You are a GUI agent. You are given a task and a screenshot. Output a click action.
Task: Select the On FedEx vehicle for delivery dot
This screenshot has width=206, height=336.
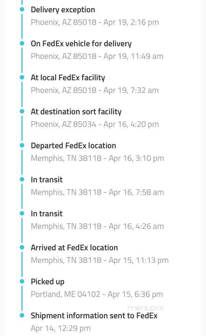pyautogui.click(x=22, y=43)
